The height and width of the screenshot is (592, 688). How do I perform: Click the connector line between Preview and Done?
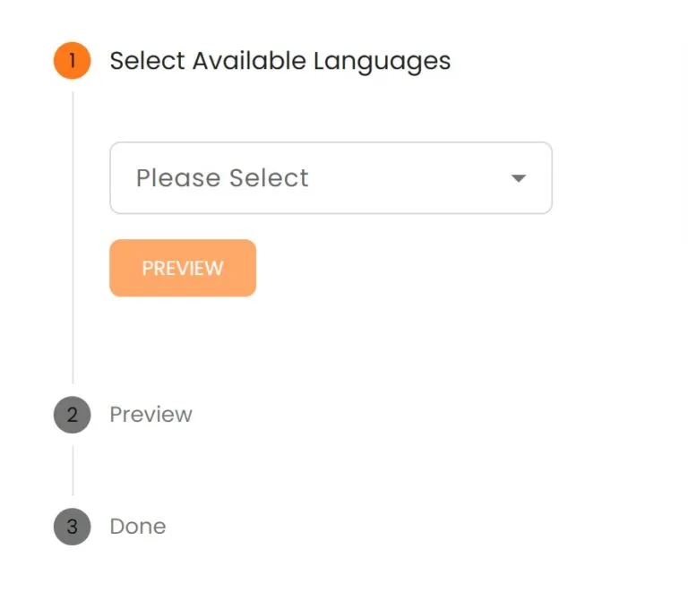click(x=73, y=470)
